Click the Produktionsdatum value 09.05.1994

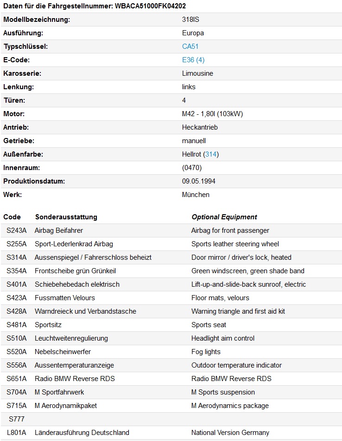click(x=198, y=181)
